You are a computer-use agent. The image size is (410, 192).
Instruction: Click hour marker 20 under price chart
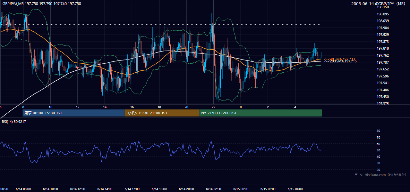tap(186, 107)
